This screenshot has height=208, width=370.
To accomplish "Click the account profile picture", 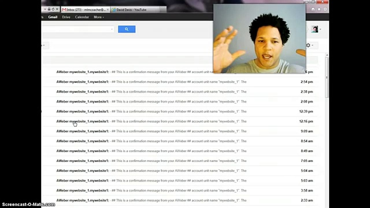I will coord(314,29).
